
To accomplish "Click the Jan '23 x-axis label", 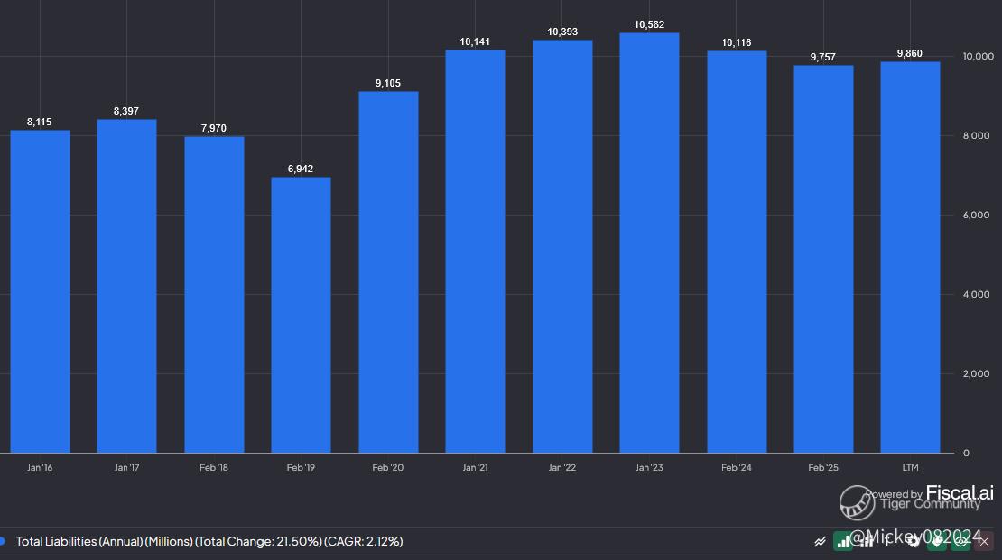I will click(x=649, y=467).
